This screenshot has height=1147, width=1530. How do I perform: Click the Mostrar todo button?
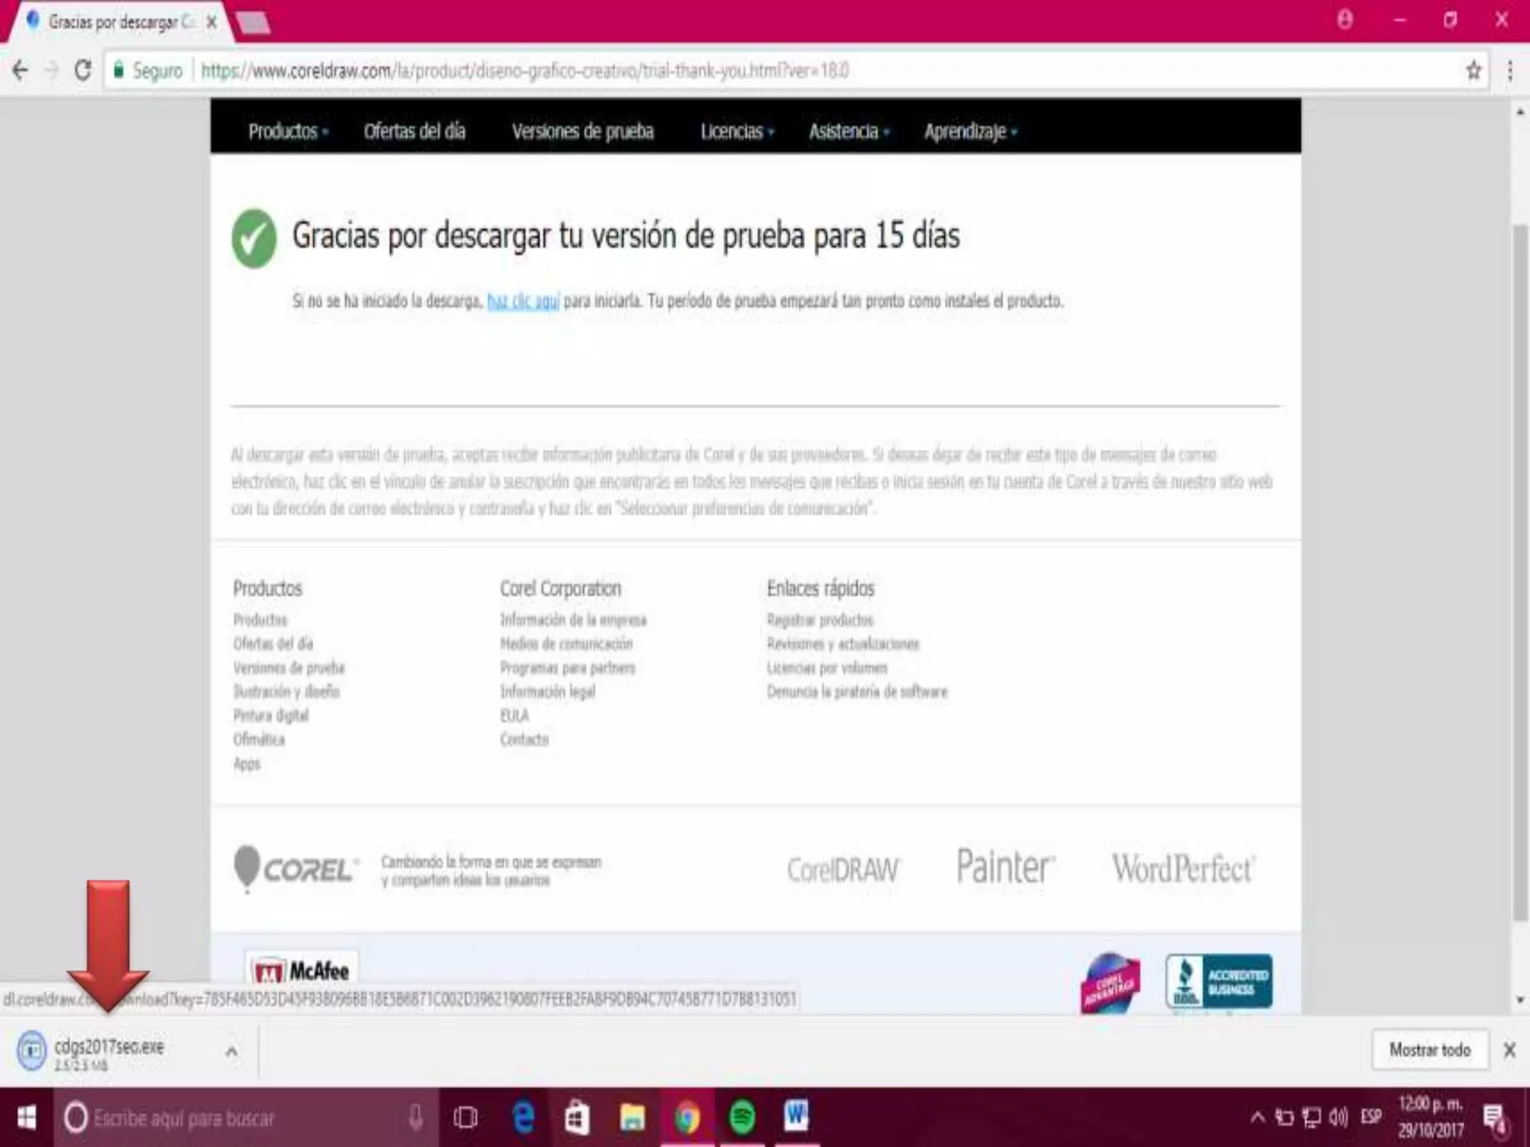tap(1429, 1050)
